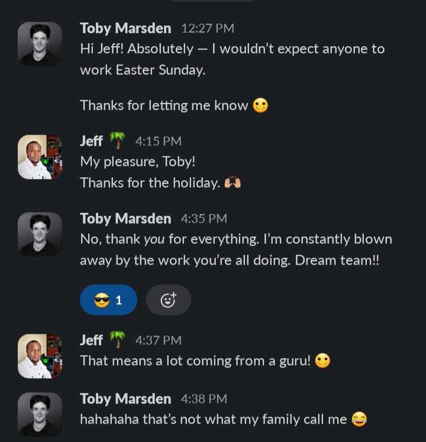Click the Jeff name on the 4:15 PM message
426x442 pixels.
tap(91, 141)
